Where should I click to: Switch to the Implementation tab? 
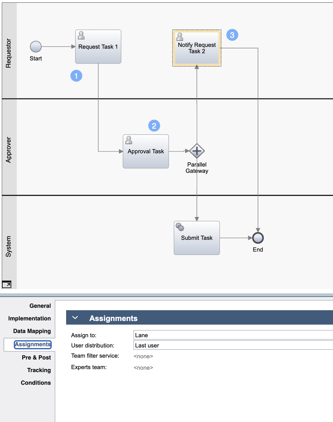point(30,318)
